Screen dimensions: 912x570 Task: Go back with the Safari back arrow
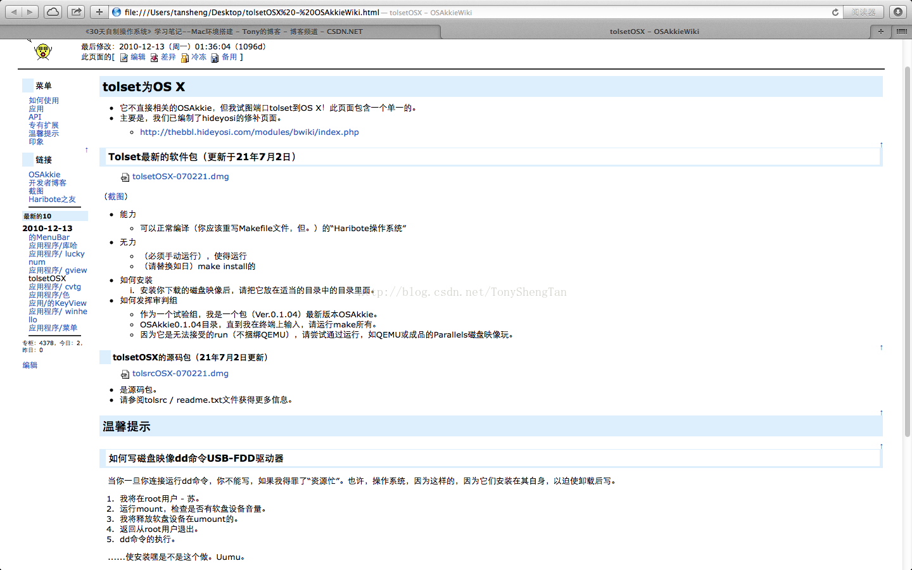pyautogui.click(x=14, y=11)
